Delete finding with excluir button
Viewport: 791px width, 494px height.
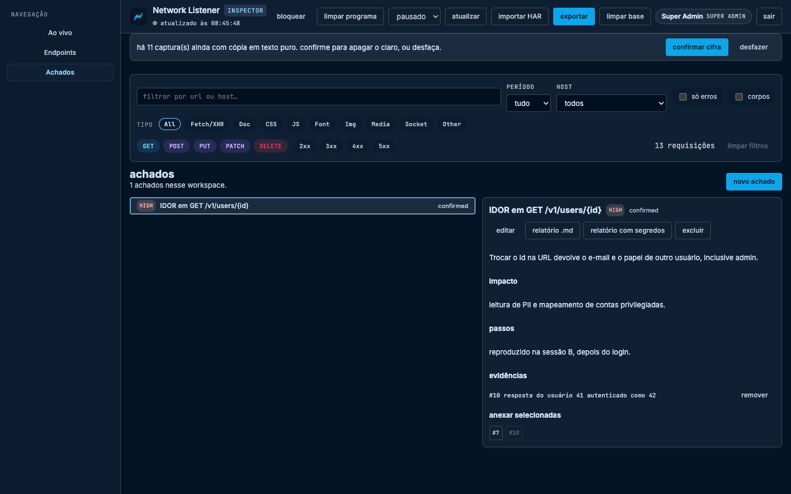[x=693, y=231]
